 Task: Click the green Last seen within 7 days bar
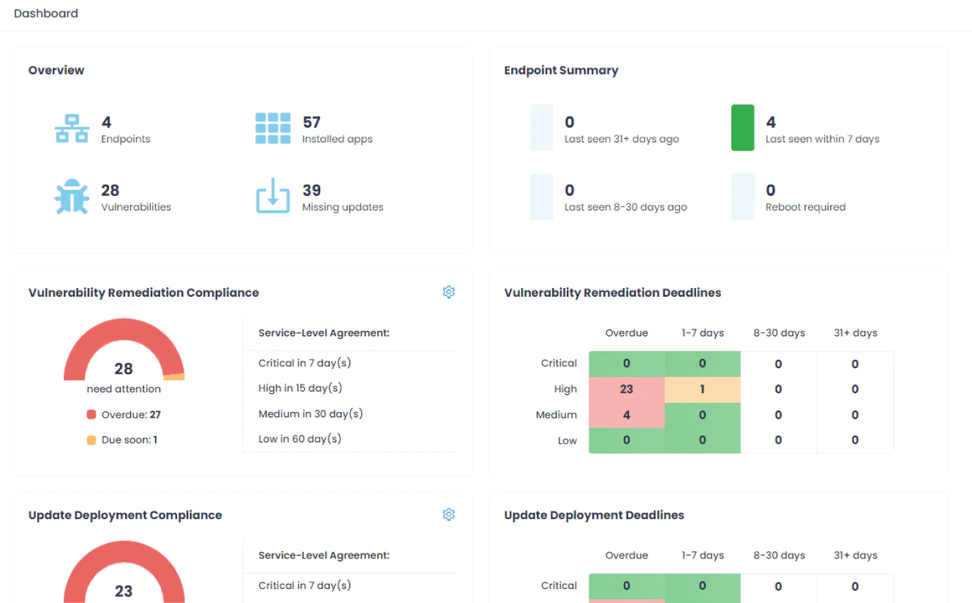click(x=742, y=128)
